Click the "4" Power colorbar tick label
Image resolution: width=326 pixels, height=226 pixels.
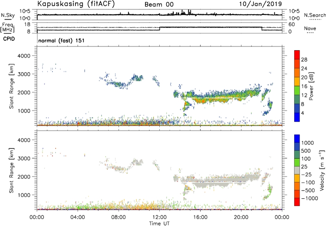point(303,113)
